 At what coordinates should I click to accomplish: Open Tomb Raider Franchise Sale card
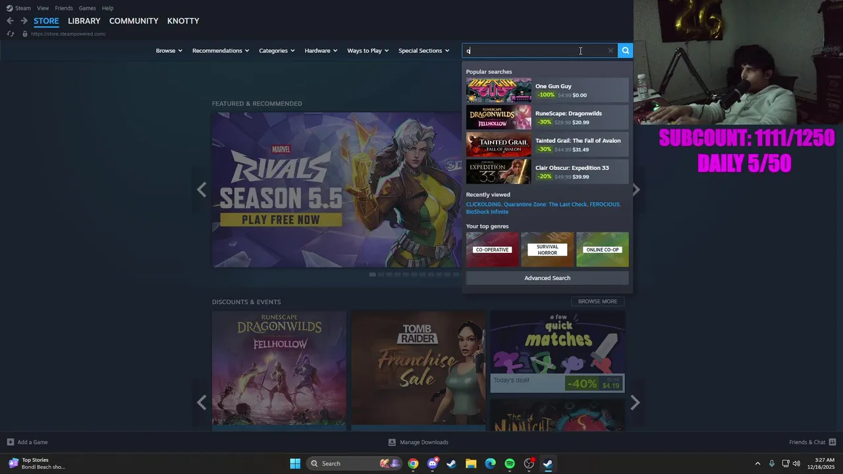(x=418, y=369)
